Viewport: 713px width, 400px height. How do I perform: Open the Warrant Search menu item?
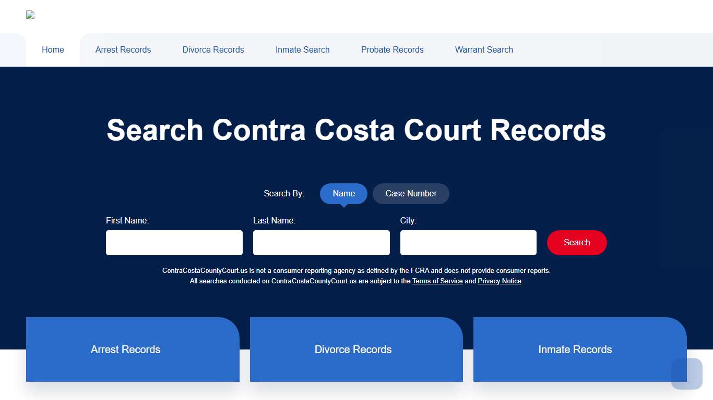pyautogui.click(x=484, y=49)
